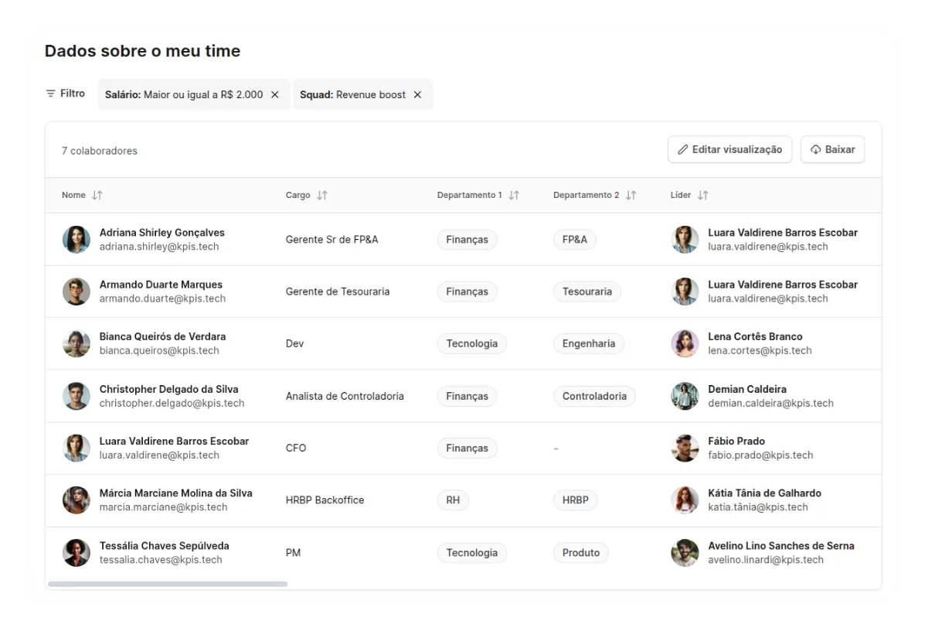
Task: Click the Produto department tag
Action: pyautogui.click(x=581, y=553)
